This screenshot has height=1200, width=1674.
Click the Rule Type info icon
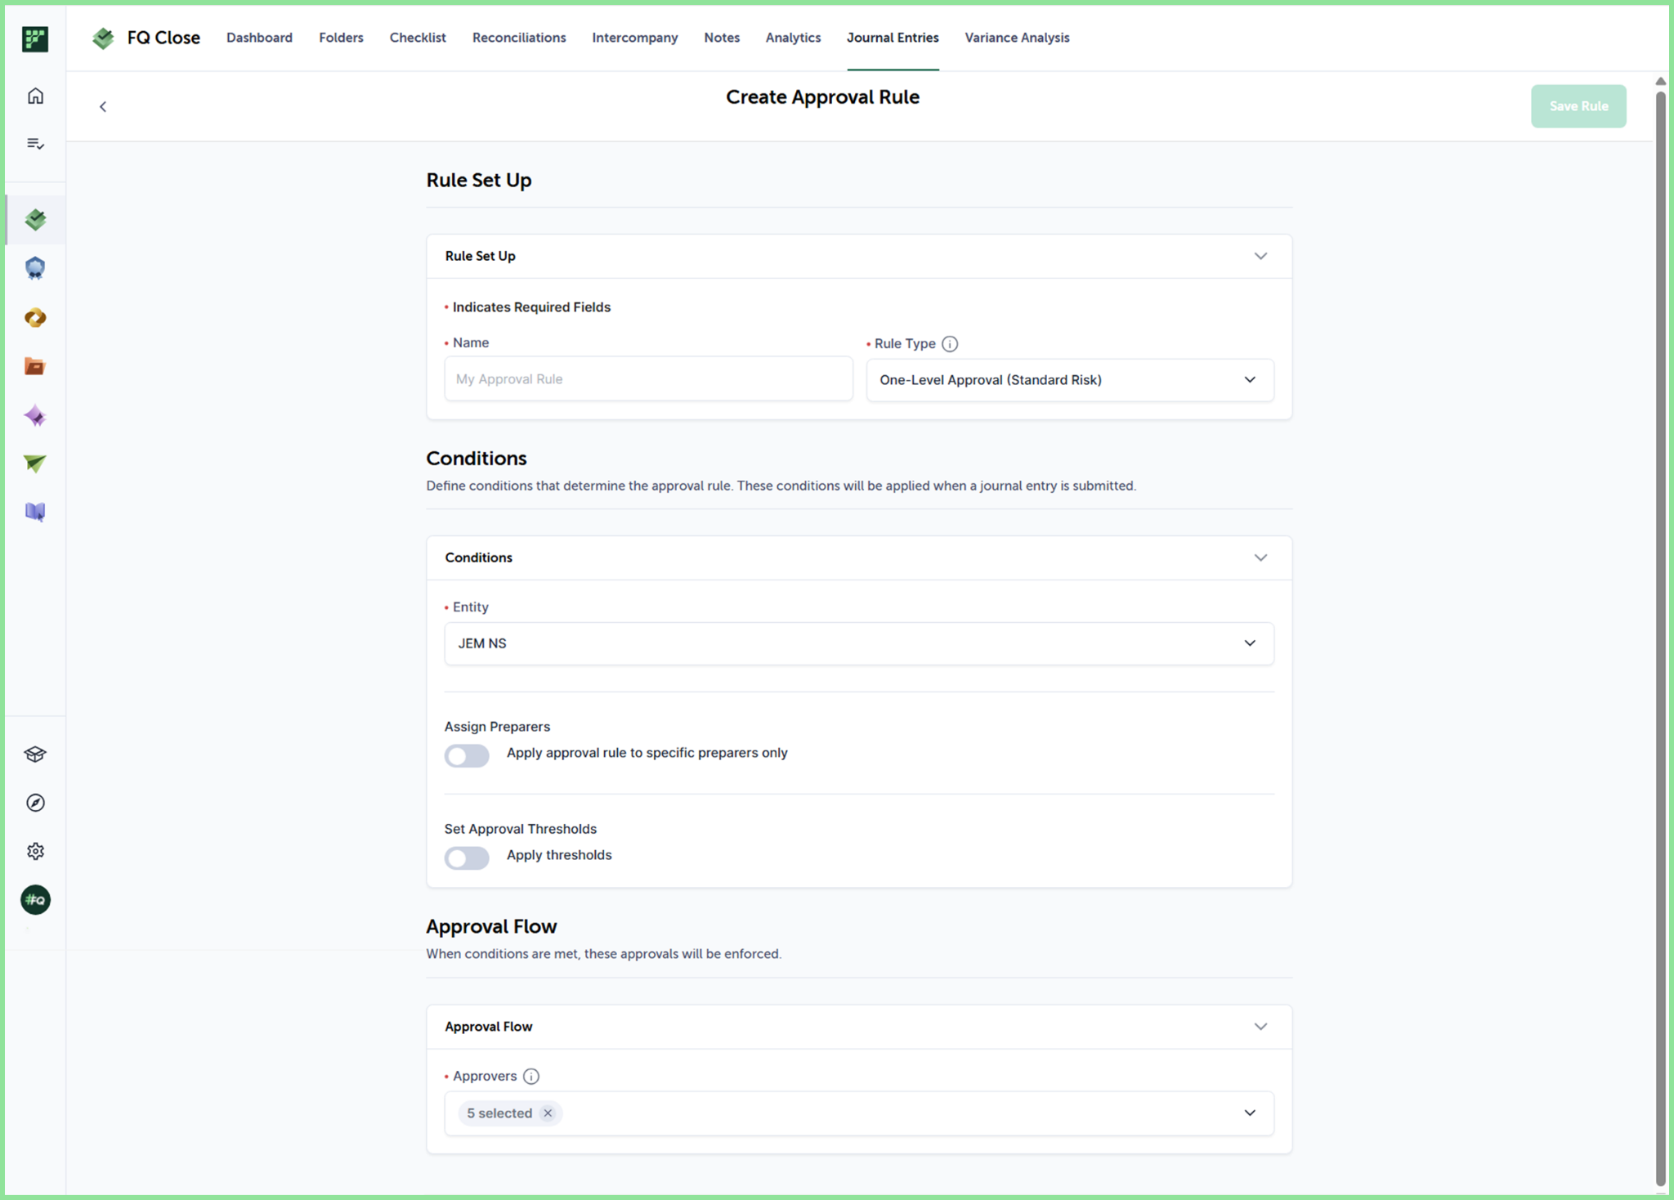click(950, 344)
